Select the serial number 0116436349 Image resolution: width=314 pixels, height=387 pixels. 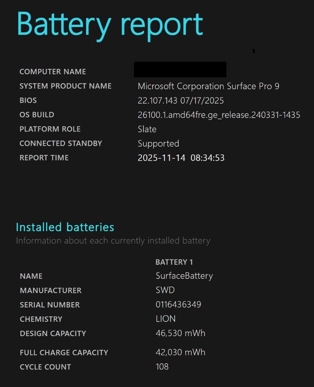pyautogui.click(x=178, y=305)
